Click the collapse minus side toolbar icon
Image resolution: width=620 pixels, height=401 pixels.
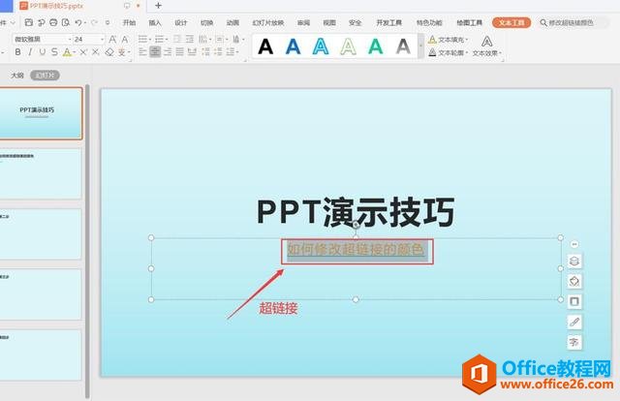[x=574, y=244]
